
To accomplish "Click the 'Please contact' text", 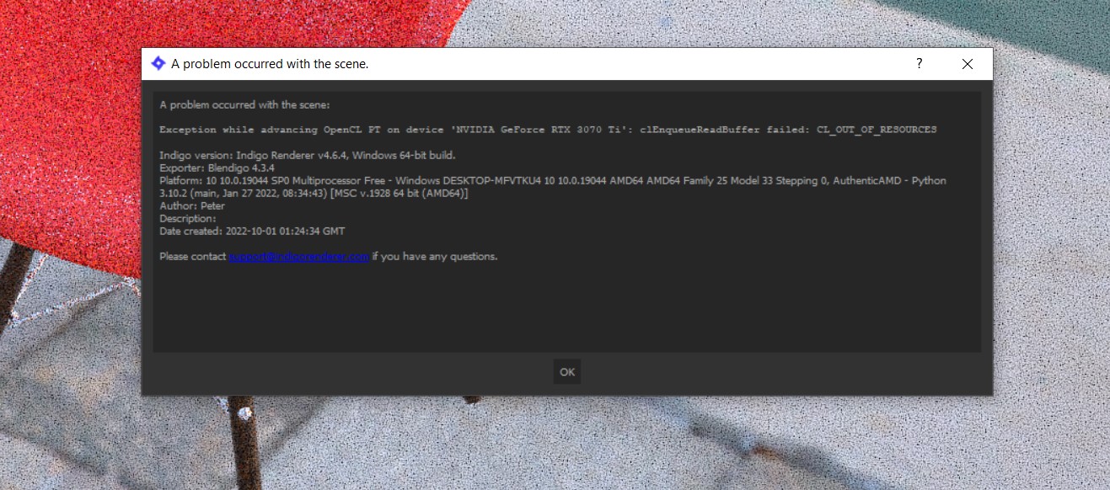I will tap(192, 257).
